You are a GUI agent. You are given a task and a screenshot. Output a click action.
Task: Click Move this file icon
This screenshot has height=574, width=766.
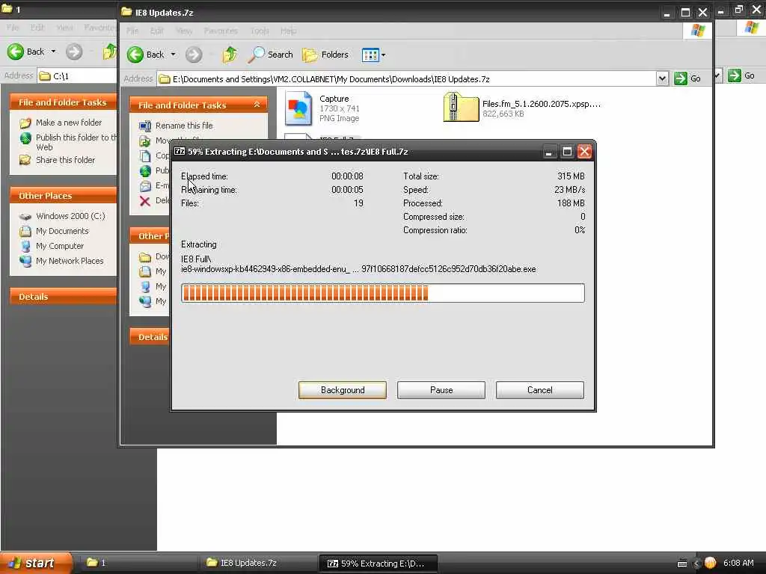point(145,141)
